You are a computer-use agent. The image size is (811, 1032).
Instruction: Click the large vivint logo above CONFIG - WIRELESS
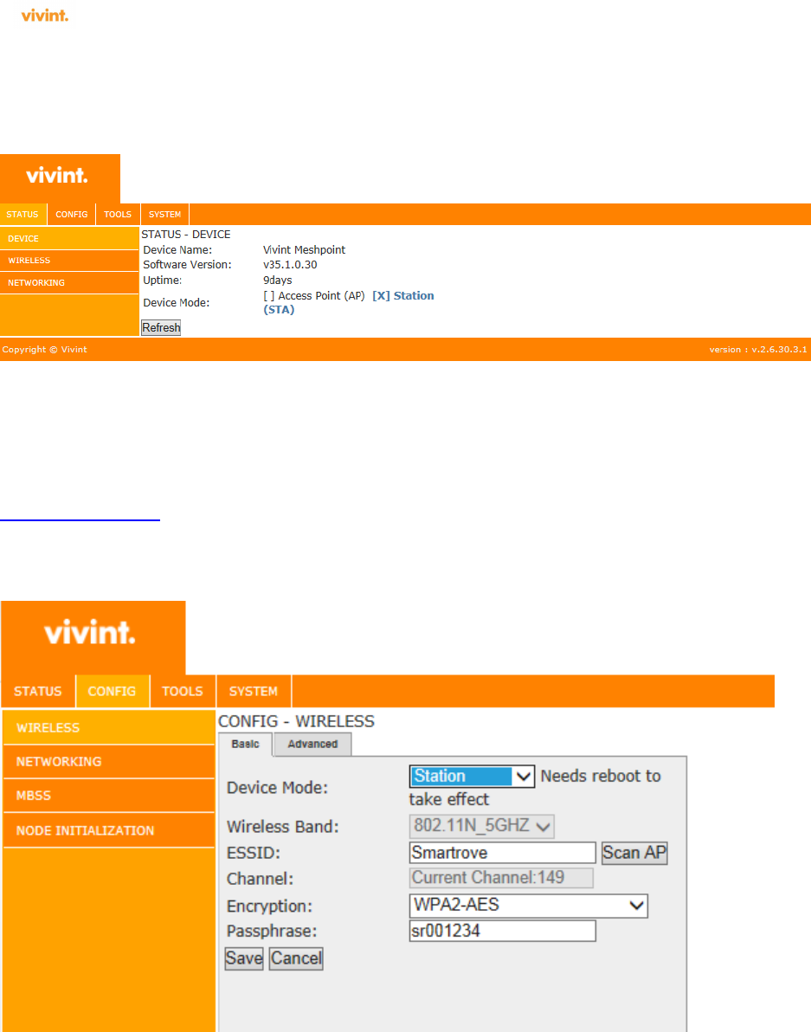pos(90,633)
